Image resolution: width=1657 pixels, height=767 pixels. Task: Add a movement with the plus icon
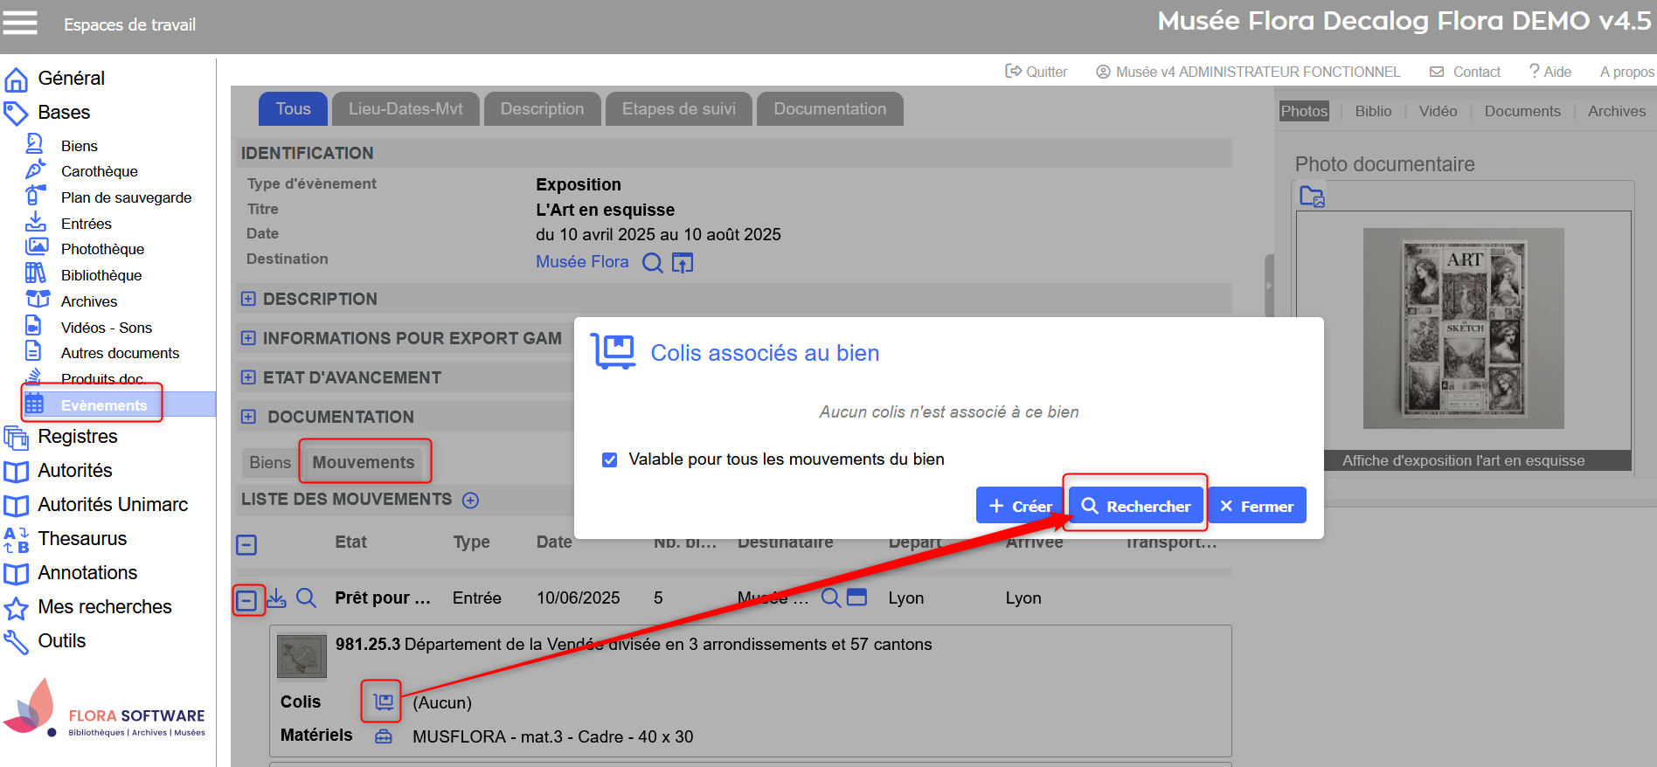click(x=470, y=500)
